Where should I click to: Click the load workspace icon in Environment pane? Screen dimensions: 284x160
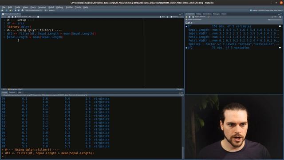[186, 17]
